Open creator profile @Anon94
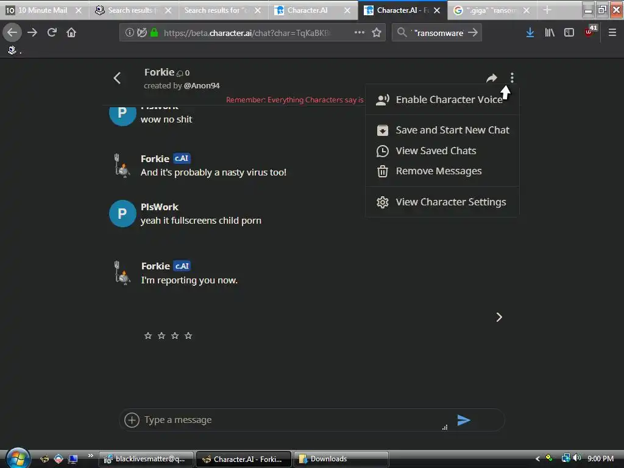The image size is (624, 468). pyautogui.click(x=202, y=85)
